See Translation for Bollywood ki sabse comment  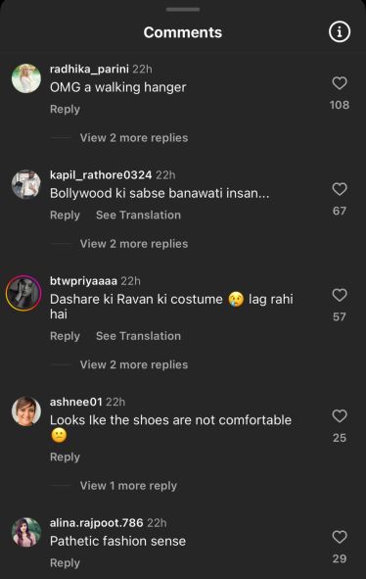click(138, 215)
